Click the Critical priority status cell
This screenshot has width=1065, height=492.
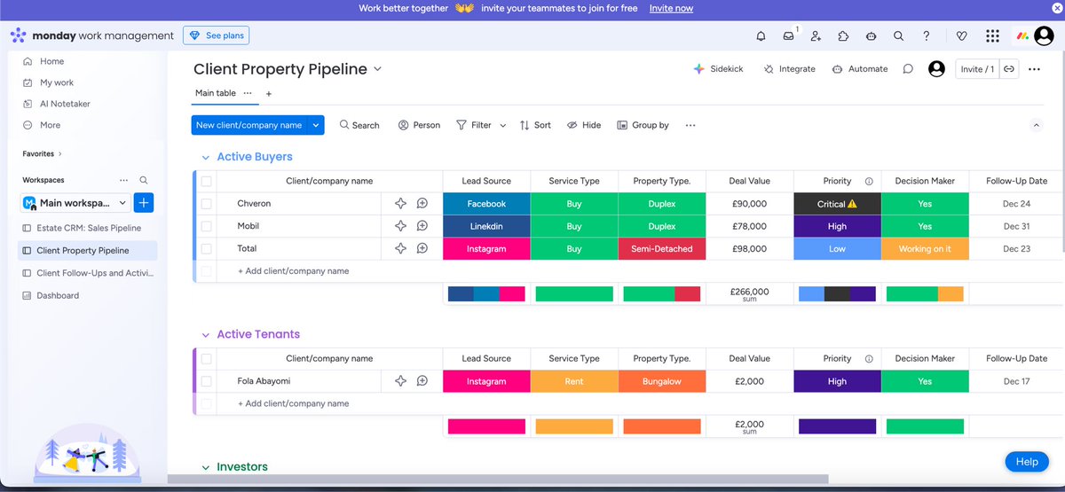(837, 203)
